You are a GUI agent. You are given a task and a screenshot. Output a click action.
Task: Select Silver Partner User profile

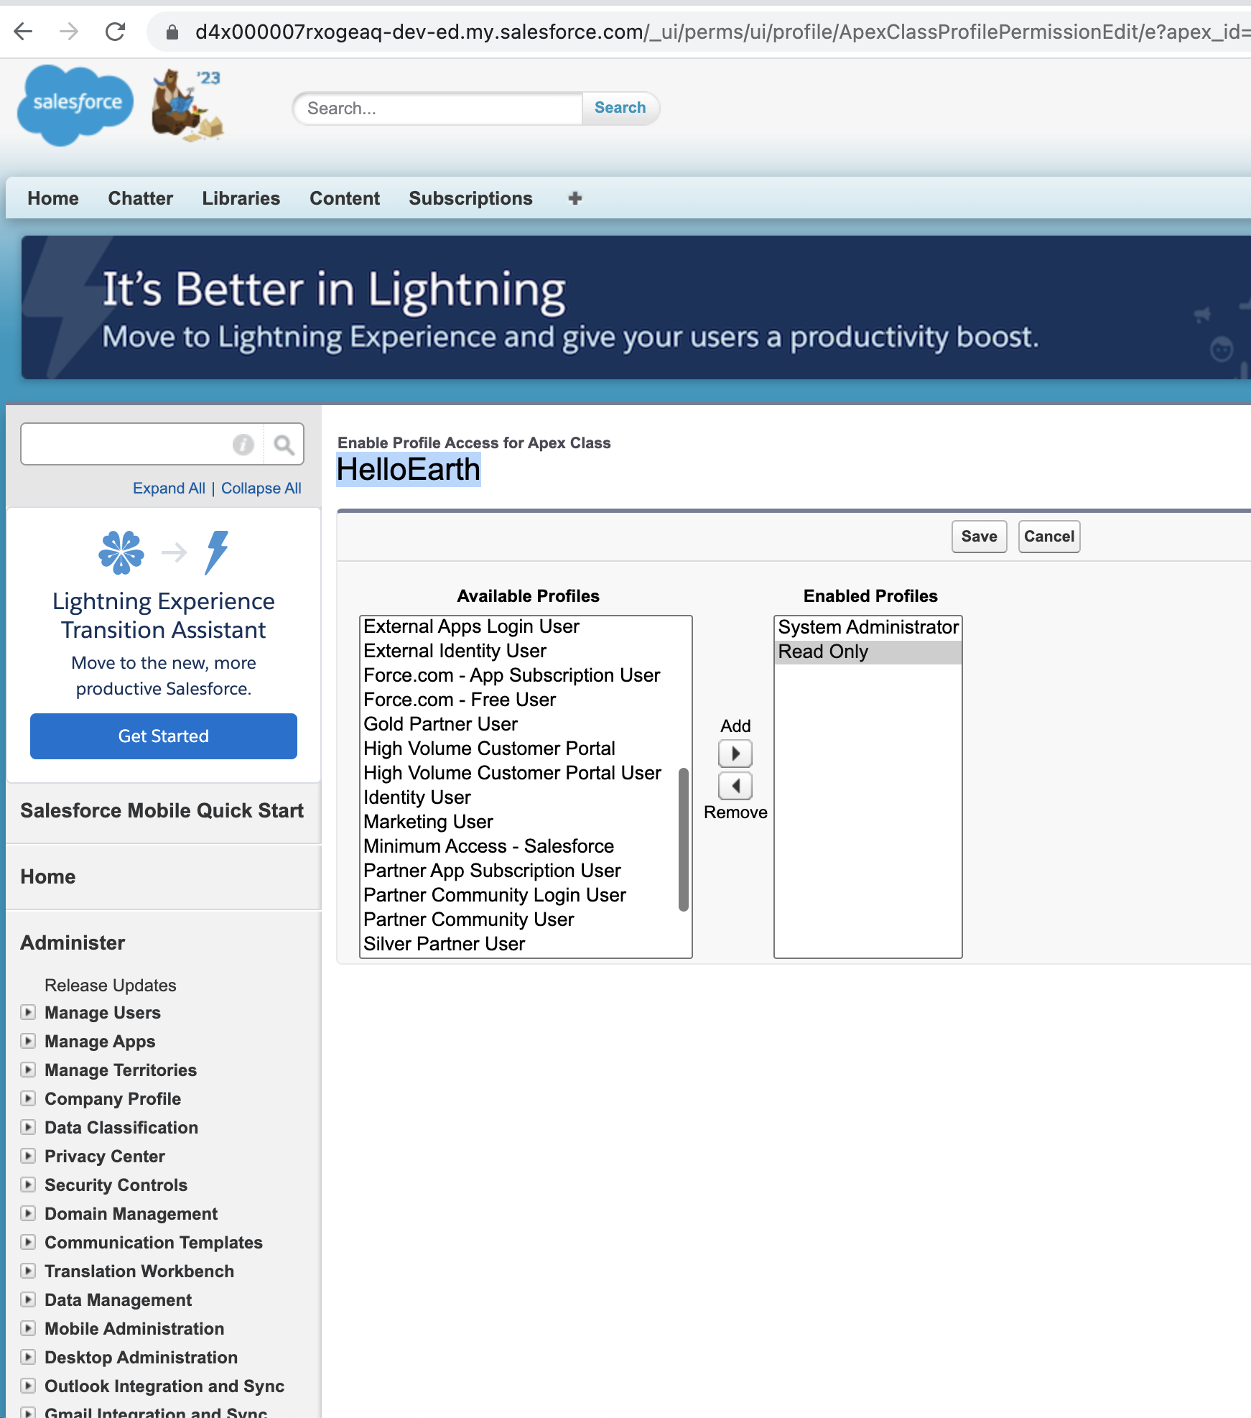click(x=518, y=944)
